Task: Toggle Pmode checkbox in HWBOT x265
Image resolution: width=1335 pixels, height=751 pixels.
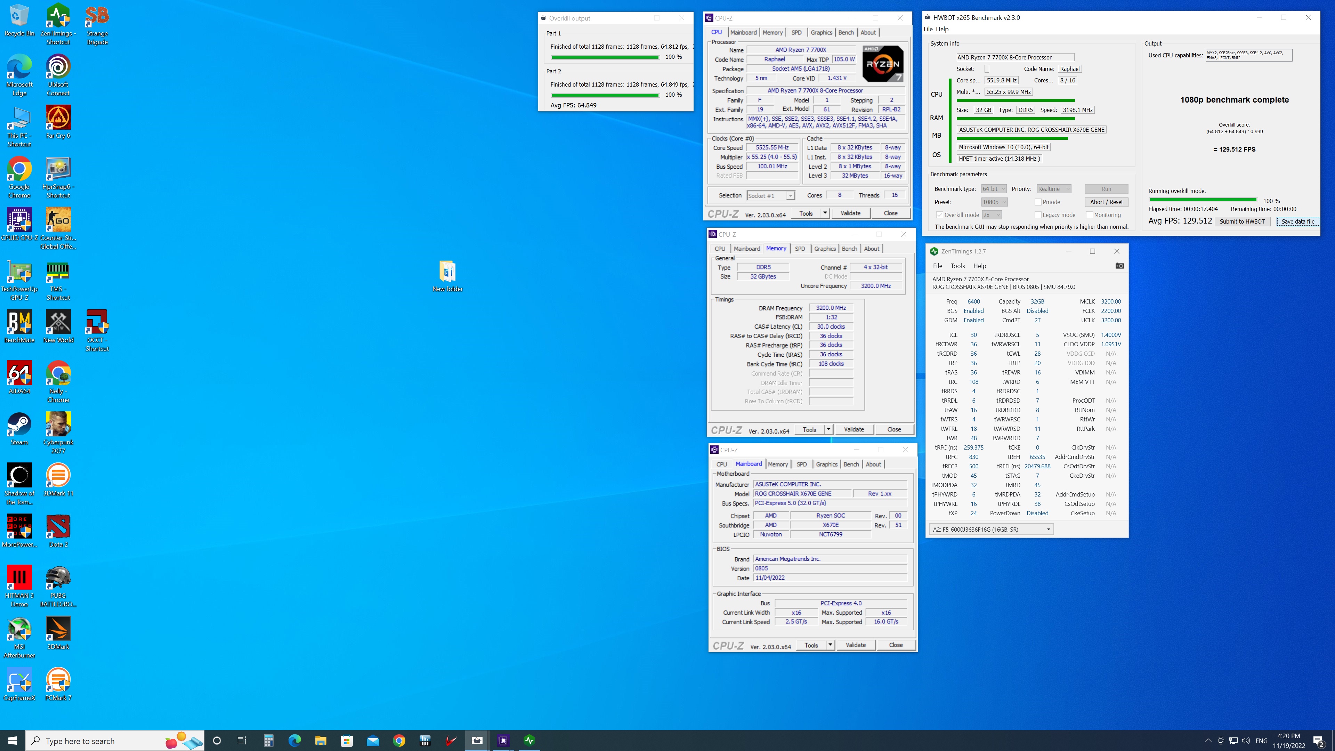Action: pyautogui.click(x=1038, y=202)
